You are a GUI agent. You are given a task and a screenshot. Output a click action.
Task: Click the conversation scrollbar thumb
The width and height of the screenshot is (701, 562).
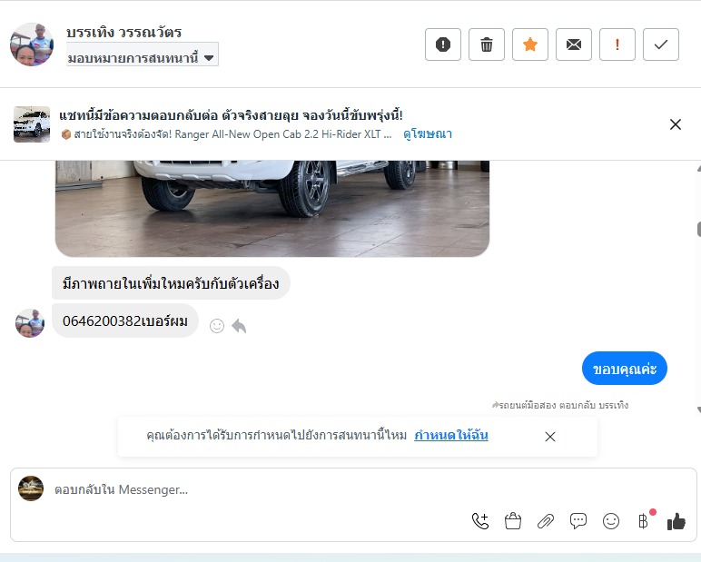coord(699,229)
